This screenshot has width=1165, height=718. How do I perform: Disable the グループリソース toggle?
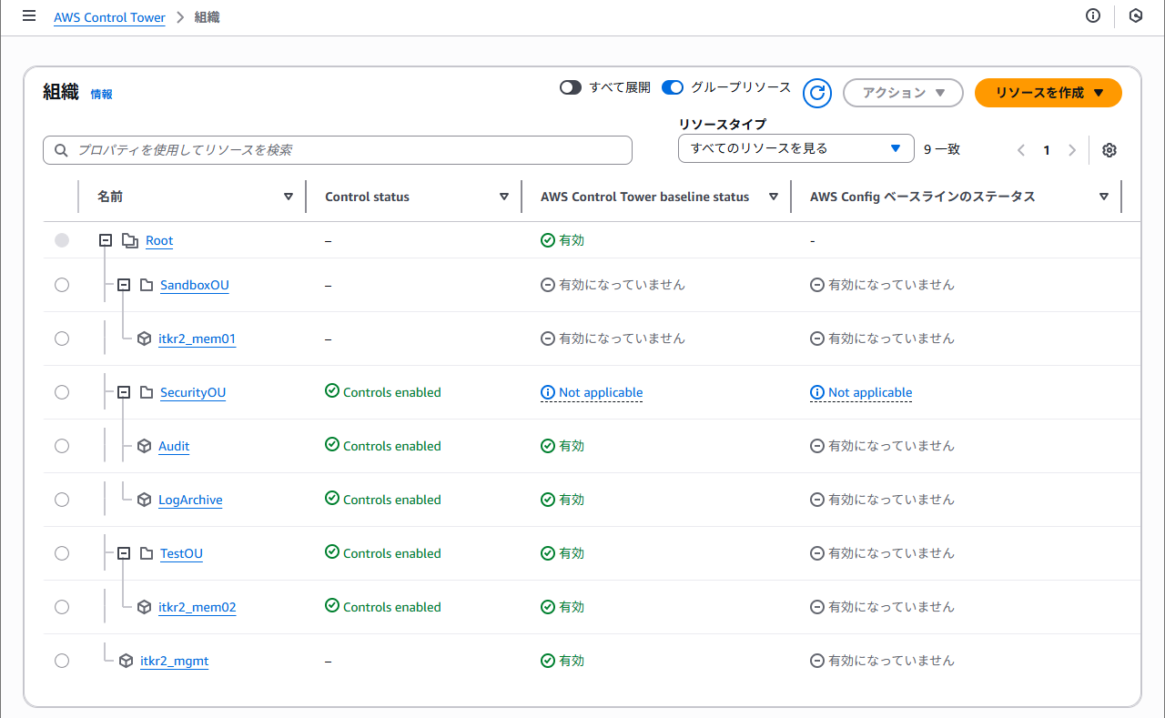click(673, 88)
